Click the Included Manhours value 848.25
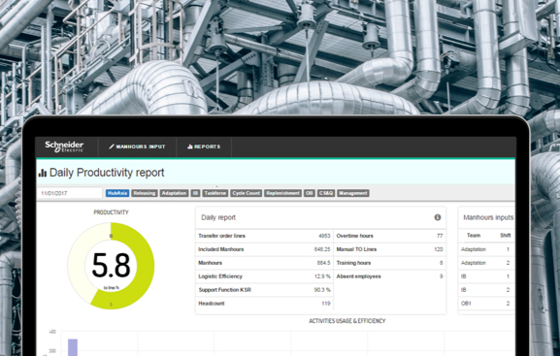The image size is (560, 356). point(322,249)
